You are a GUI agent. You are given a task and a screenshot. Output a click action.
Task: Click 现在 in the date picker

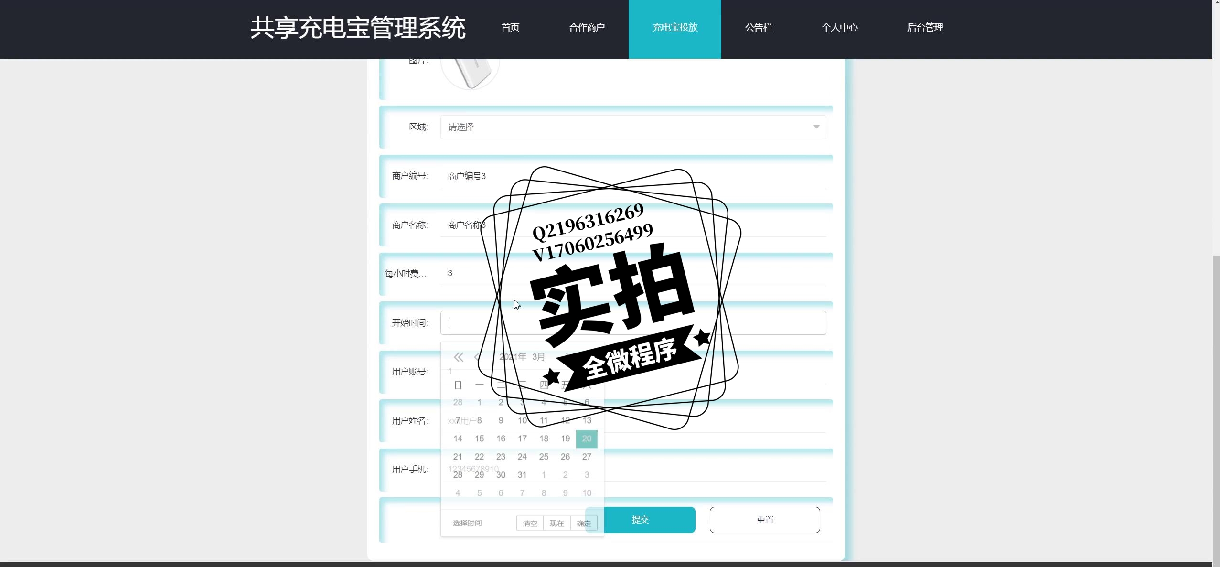point(557,523)
